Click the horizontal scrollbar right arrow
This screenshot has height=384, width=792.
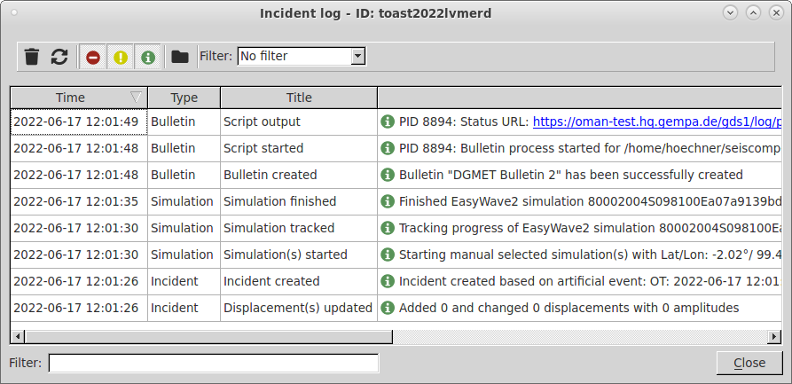tap(774, 336)
